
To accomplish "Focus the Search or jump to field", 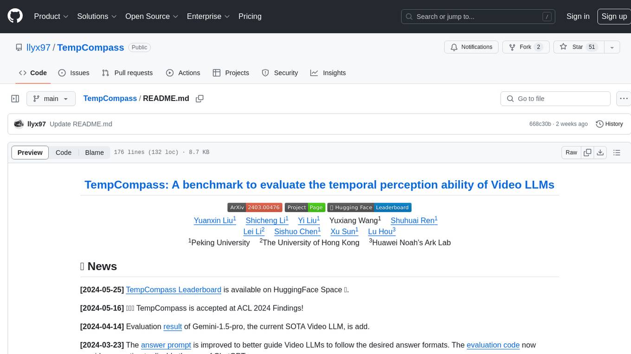I will pos(478,17).
